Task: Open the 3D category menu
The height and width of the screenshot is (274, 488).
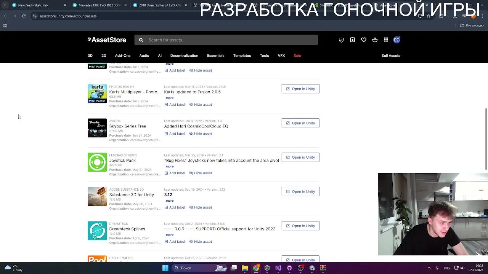Action: (90, 56)
